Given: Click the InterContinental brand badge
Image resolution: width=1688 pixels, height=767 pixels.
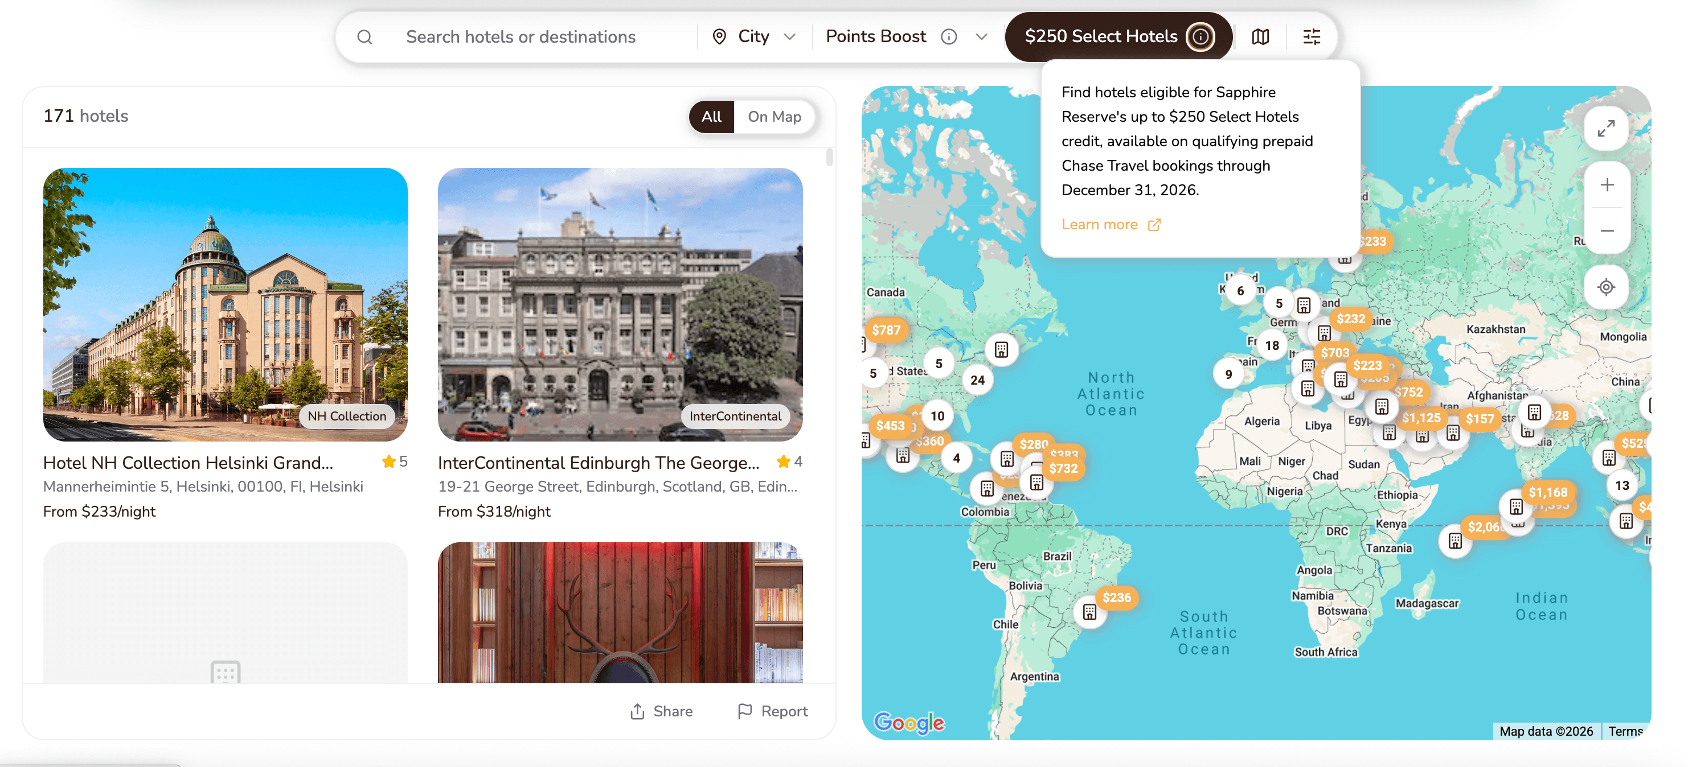Looking at the screenshot, I should (x=735, y=417).
